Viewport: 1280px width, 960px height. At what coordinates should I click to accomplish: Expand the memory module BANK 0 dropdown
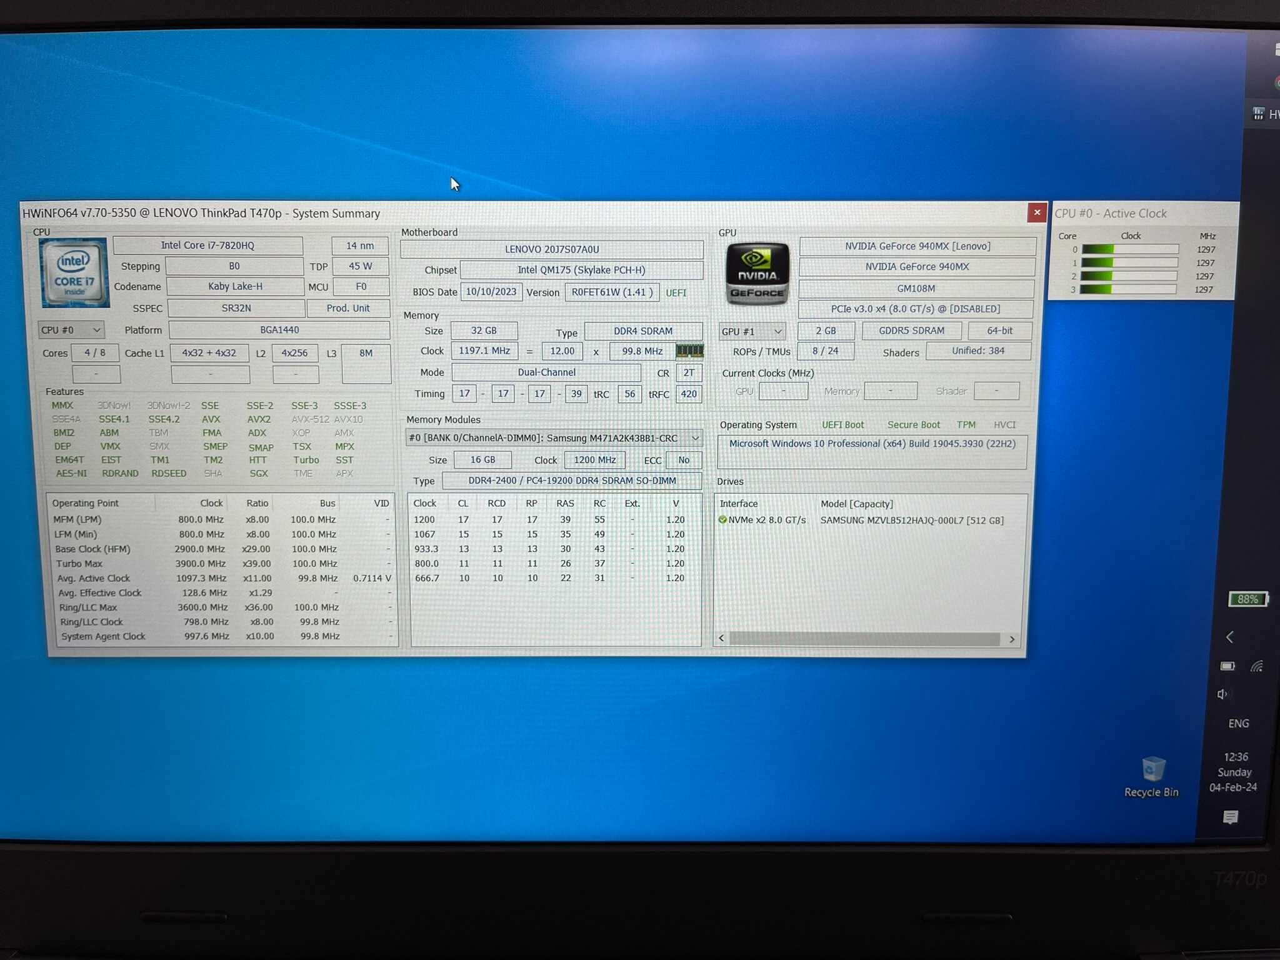point(553,438)
